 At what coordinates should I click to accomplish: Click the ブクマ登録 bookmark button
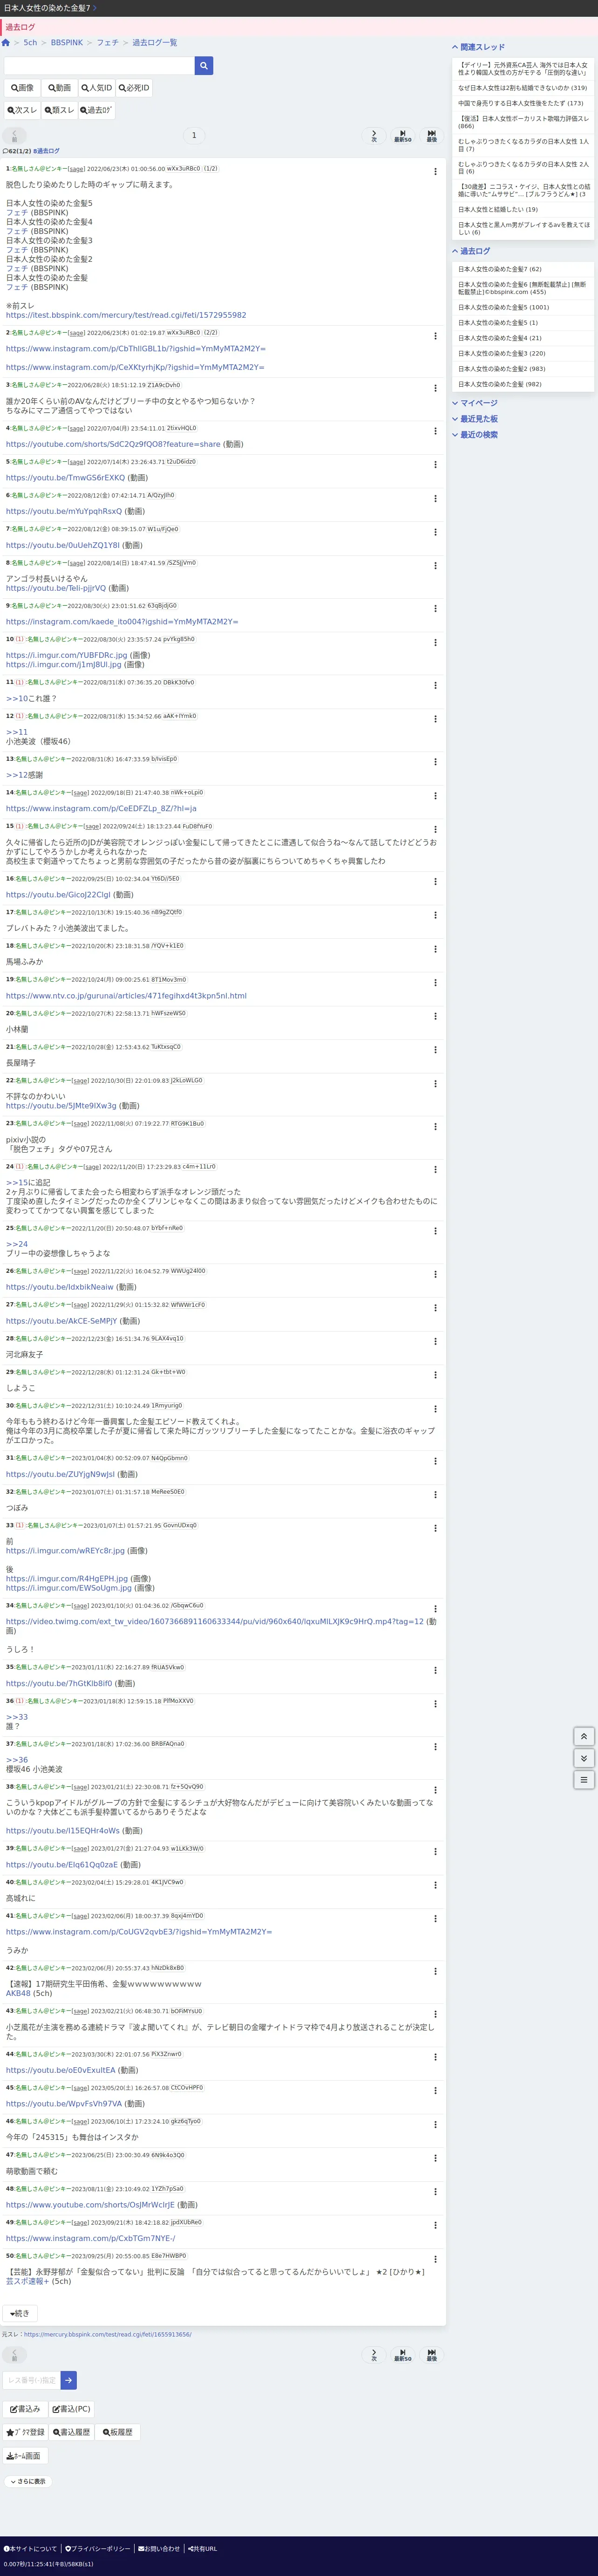click(x=26, y=2432)
